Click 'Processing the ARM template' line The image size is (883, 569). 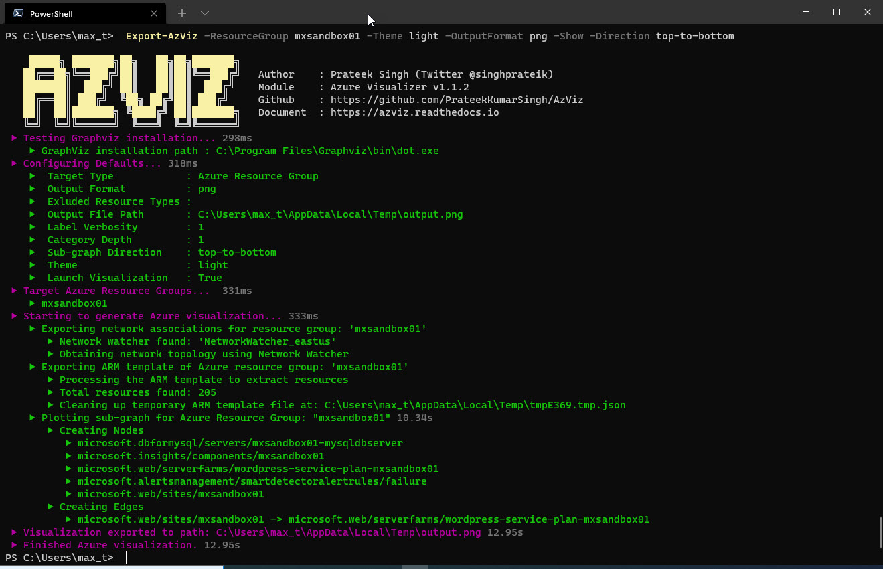[198, 380]
